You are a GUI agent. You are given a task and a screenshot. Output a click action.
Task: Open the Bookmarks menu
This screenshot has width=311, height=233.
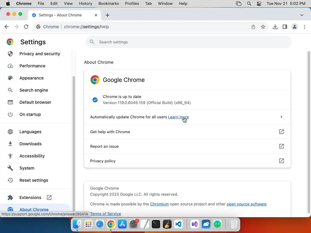point(109,4)
